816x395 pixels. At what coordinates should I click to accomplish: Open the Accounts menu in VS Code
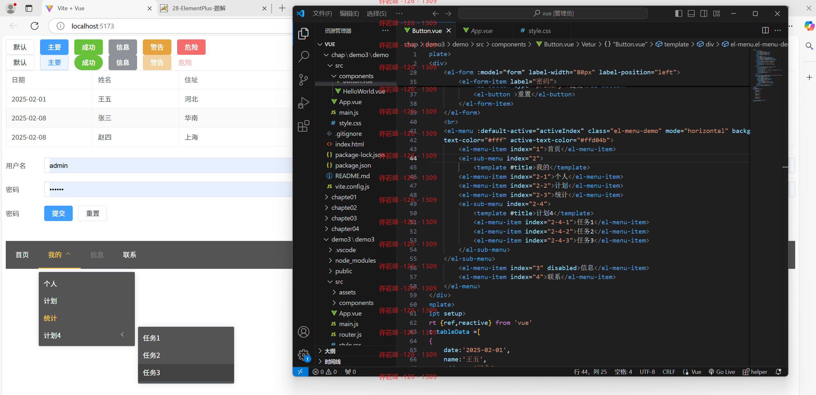[303, 332]
